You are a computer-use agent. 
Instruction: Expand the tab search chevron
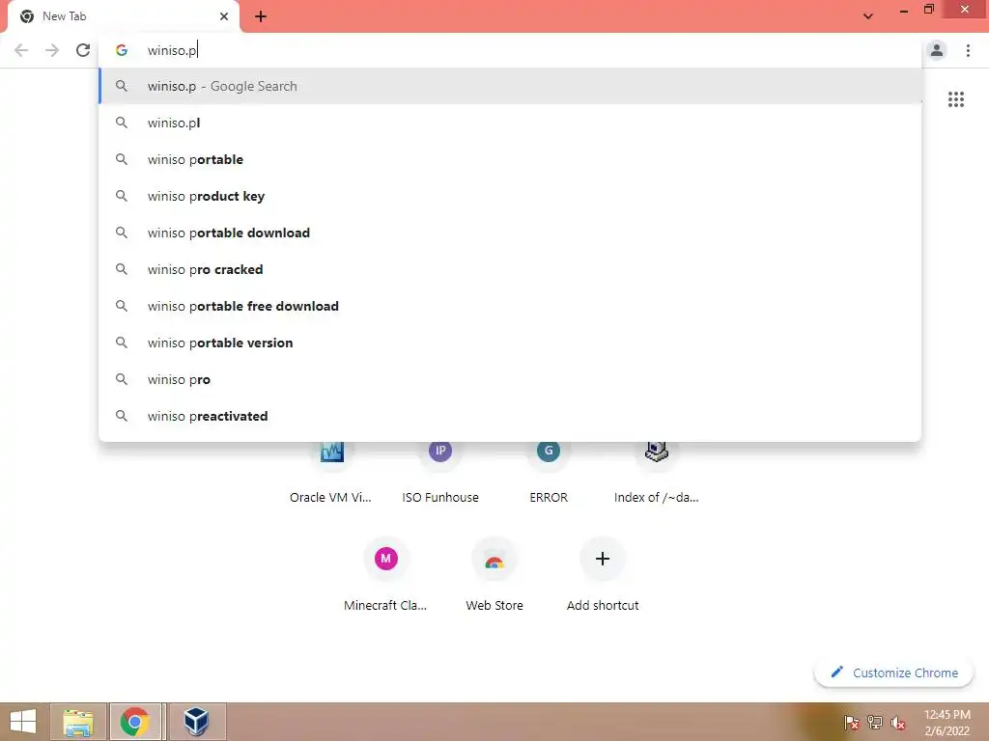868,16
